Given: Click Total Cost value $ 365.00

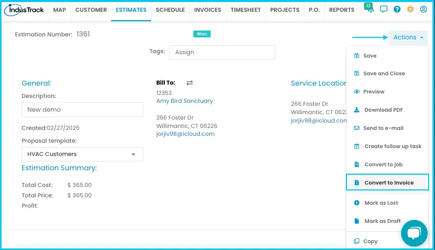Looking at the screenshot, I should point(79,185).
